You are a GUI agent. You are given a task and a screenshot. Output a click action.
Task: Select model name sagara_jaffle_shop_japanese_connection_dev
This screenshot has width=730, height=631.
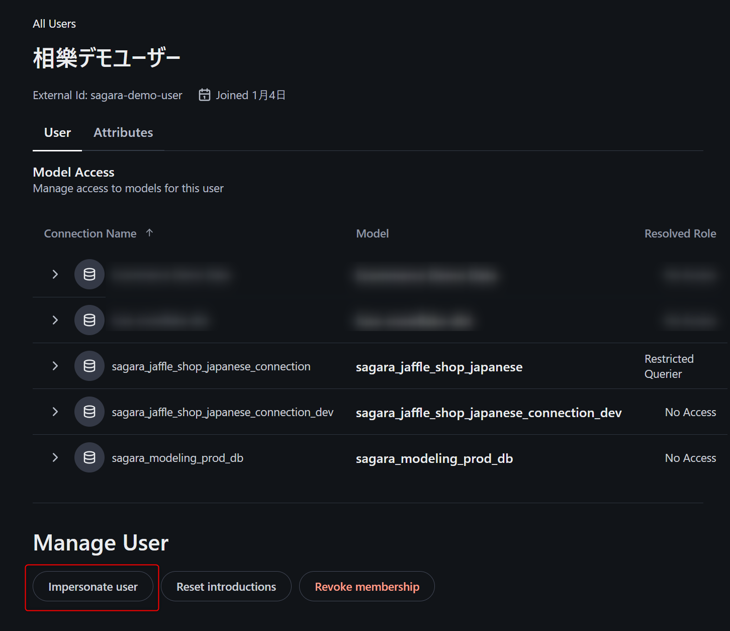[x=489, y=413]
